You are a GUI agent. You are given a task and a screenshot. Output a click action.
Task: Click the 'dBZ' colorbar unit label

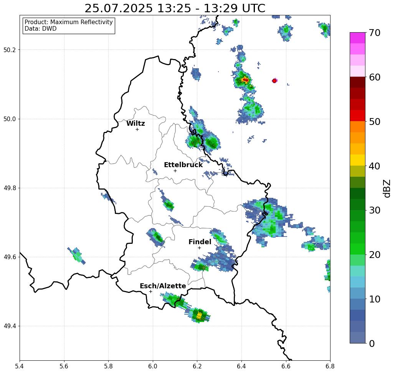point(387,188)
